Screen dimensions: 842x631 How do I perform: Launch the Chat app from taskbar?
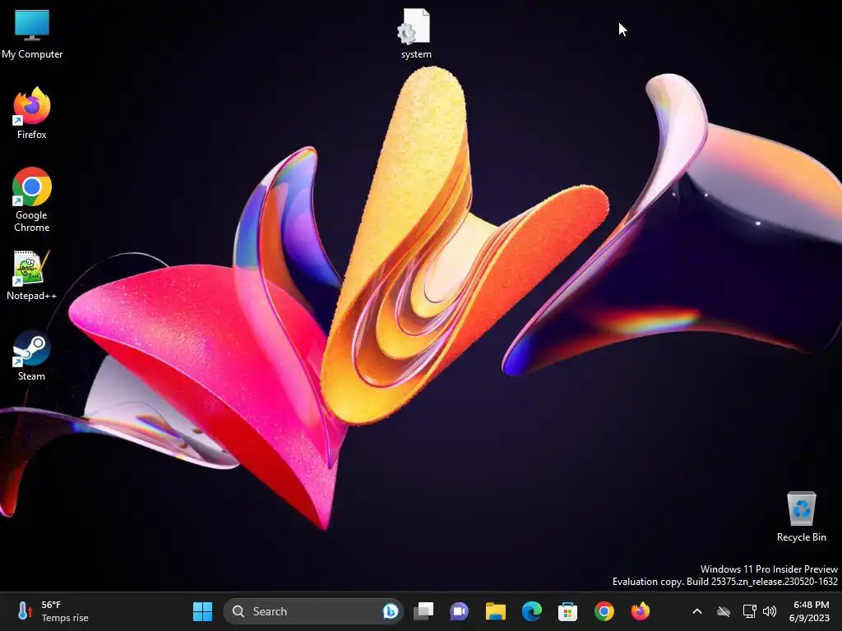[459, 611]
